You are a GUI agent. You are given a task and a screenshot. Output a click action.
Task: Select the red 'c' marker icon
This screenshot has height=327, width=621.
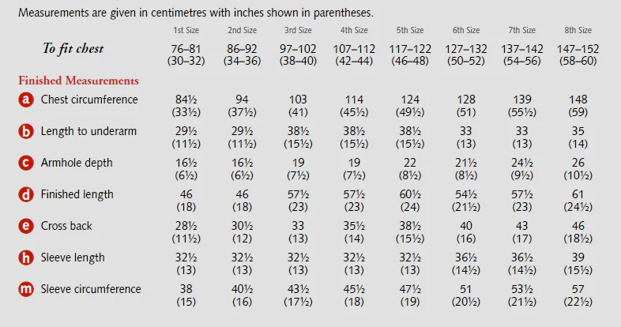pyautogui.click(x=27, y=163)
